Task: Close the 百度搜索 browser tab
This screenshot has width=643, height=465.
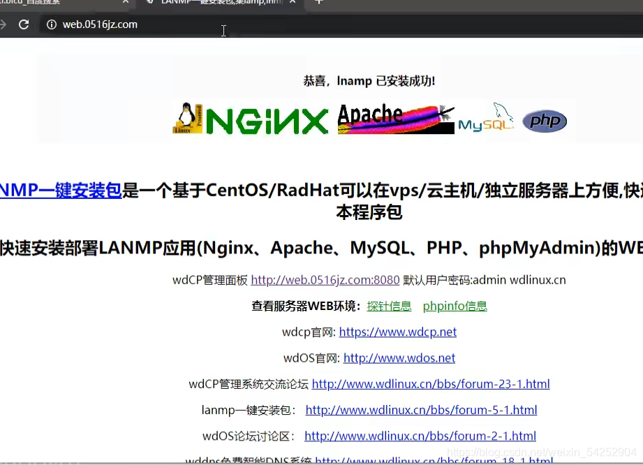Action: pos(126,1)
